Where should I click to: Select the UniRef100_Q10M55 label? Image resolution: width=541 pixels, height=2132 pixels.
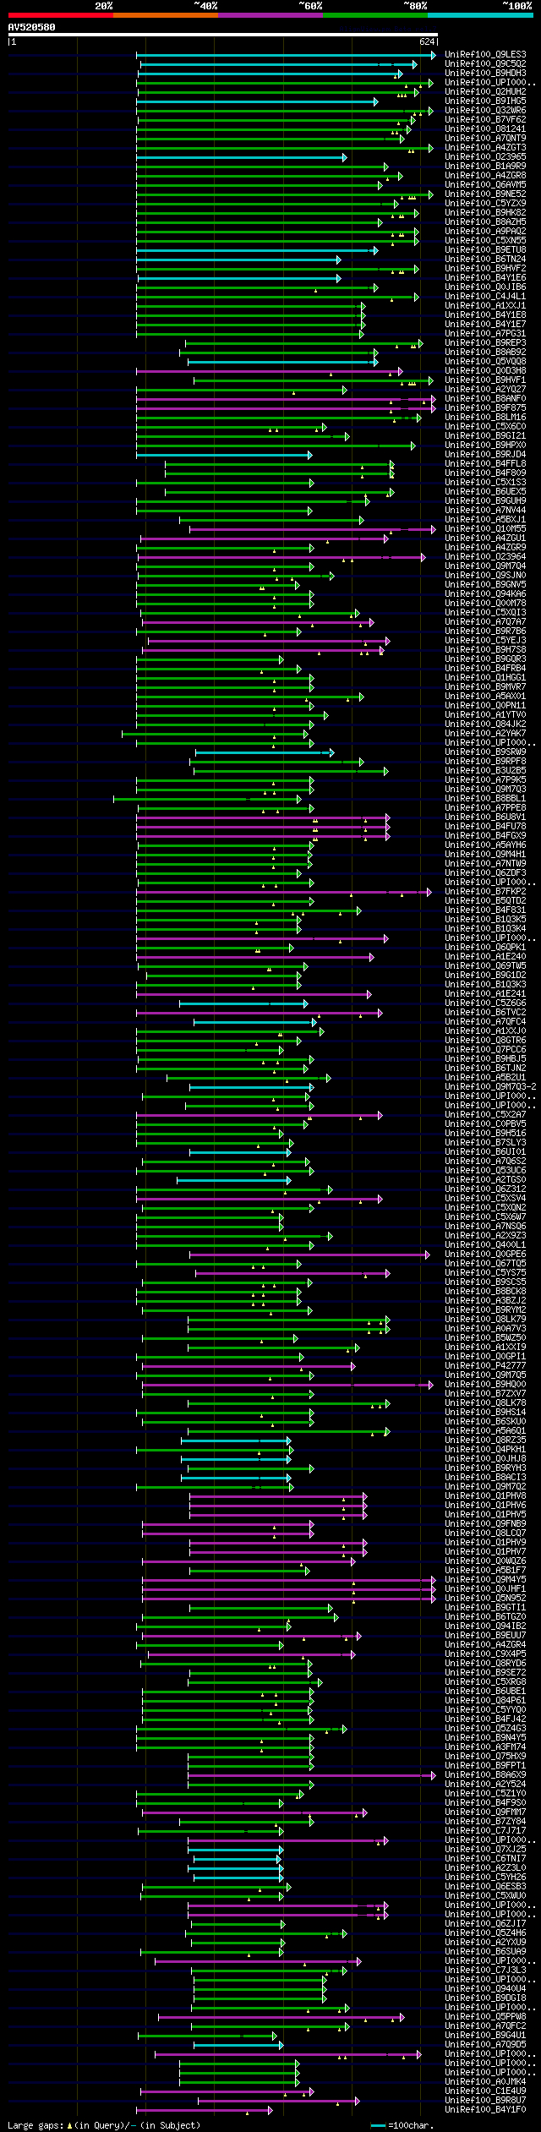(x=485, y=529)
